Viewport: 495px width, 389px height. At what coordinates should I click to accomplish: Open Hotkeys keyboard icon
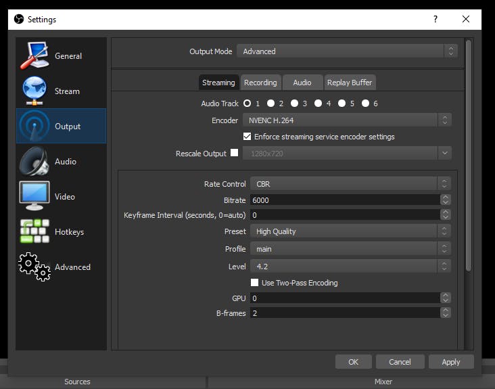[34, 232]
